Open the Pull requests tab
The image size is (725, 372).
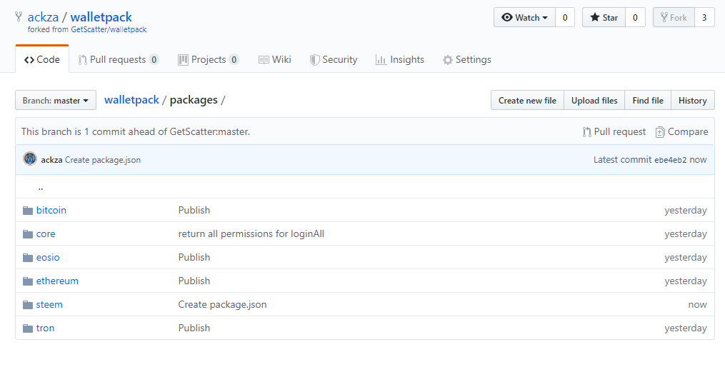click(119, 59)
